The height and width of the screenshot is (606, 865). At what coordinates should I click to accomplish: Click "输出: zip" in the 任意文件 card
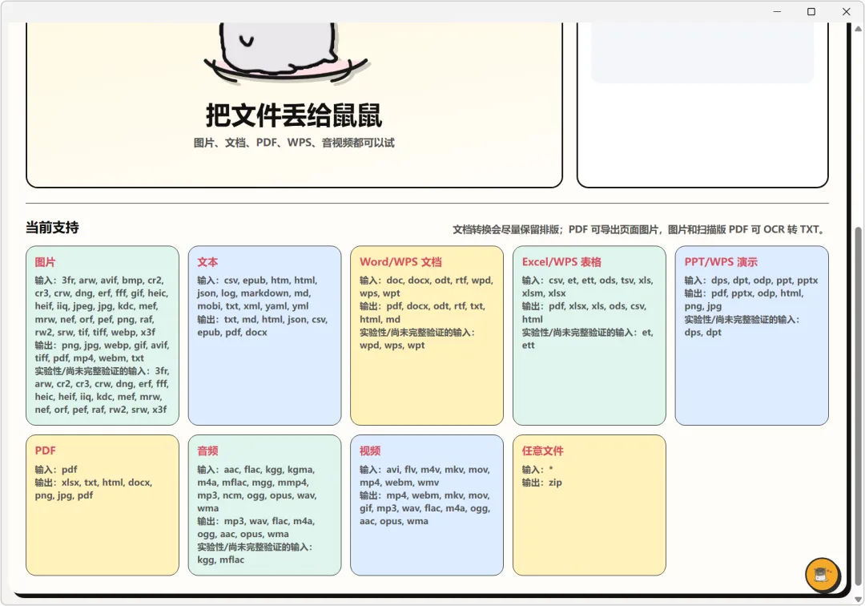(542, 483)
